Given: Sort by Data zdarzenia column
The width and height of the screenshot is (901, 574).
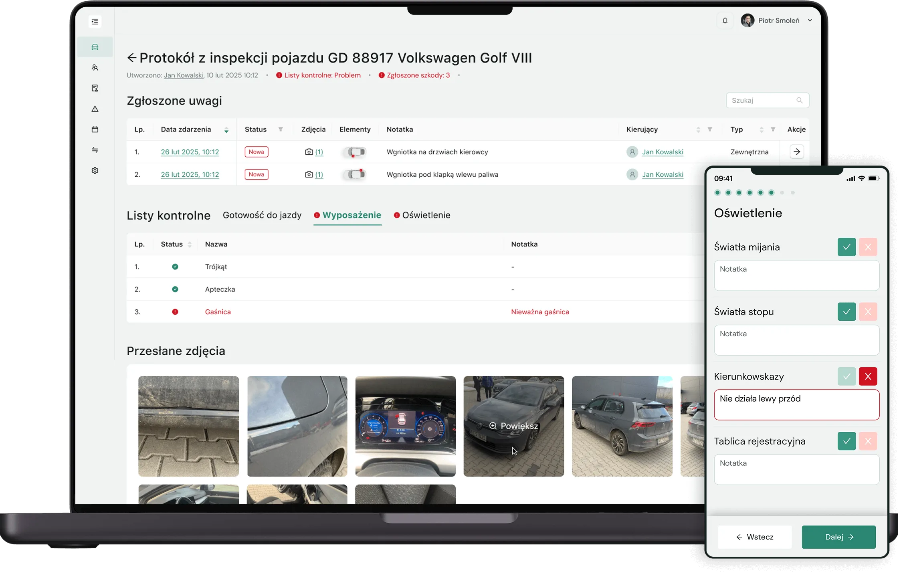Looking at the screenshot, I should (x=226, y=130).
